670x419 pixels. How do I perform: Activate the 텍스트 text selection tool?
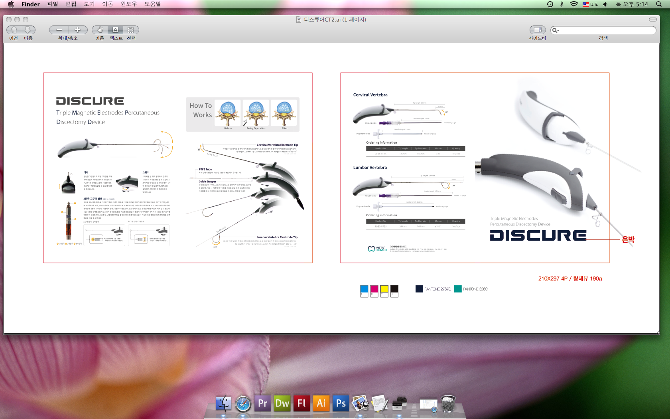coord(115,30)
